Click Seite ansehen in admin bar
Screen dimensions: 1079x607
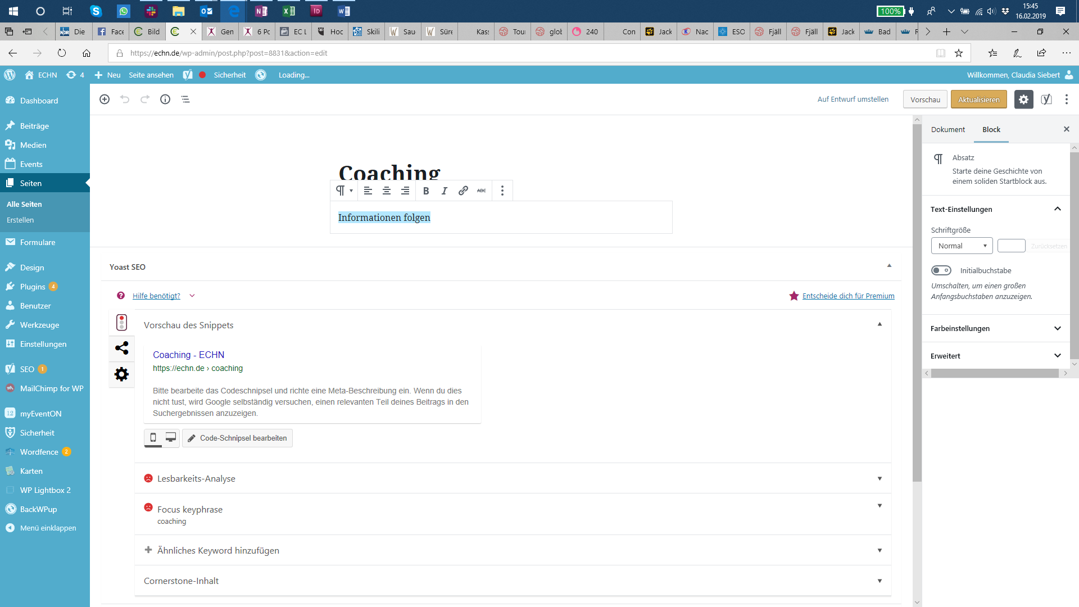pos(151,75)
